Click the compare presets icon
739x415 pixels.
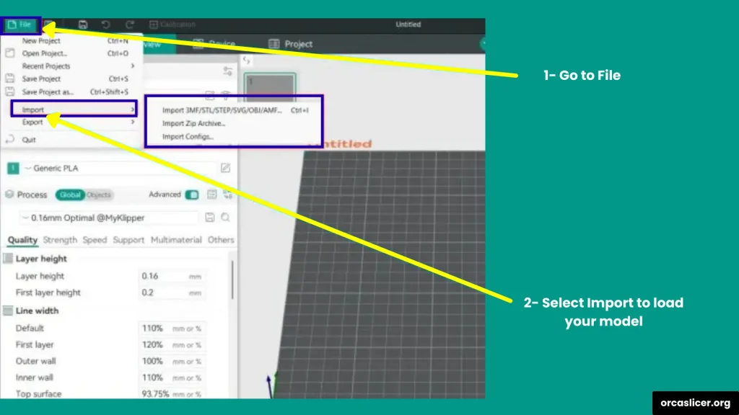click(228, 195)
